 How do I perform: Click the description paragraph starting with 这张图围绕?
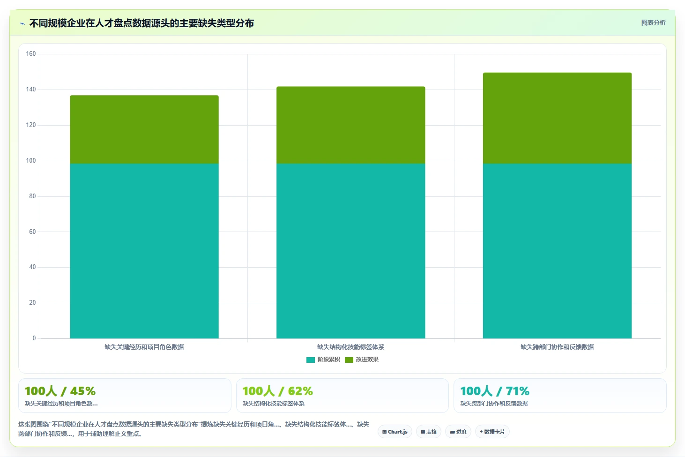(194, 429)
